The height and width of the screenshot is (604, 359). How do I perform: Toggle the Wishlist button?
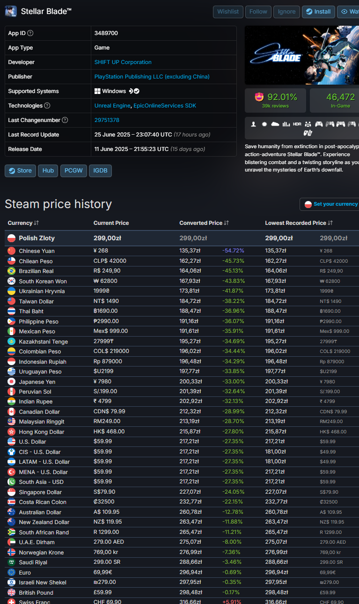coord(228,12)
